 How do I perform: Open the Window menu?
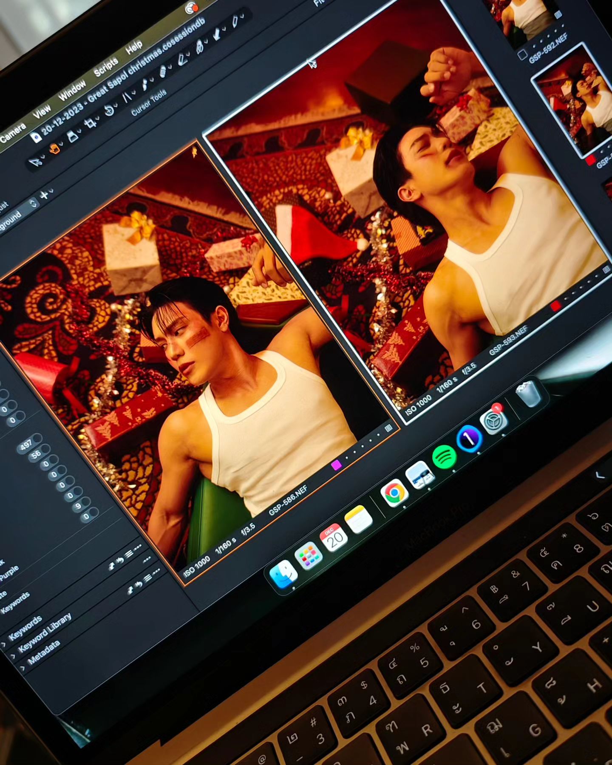[72, 90]
